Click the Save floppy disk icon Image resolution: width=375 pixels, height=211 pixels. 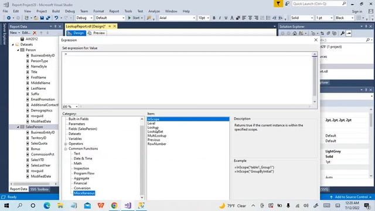point(42,18)
